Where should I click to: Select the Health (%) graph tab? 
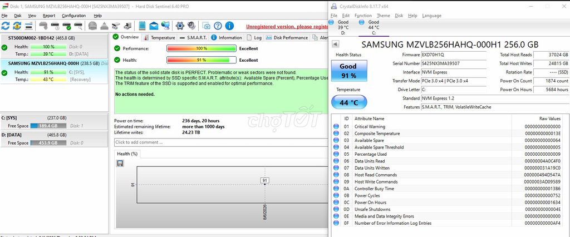[x=127, y=154]
